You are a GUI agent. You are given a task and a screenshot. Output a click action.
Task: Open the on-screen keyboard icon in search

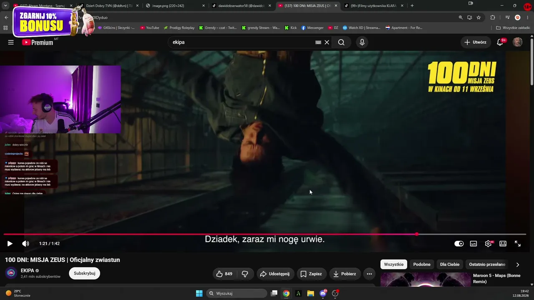(x=318, y=42)
